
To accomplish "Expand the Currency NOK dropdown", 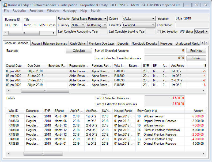I will point(78,25).
